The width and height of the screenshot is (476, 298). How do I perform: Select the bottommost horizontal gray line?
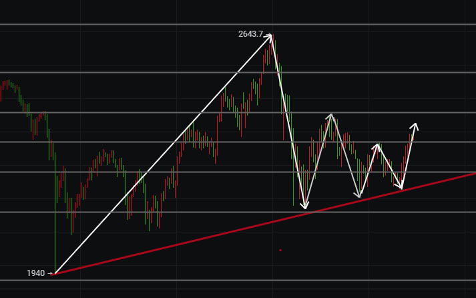tap(200, 280)
